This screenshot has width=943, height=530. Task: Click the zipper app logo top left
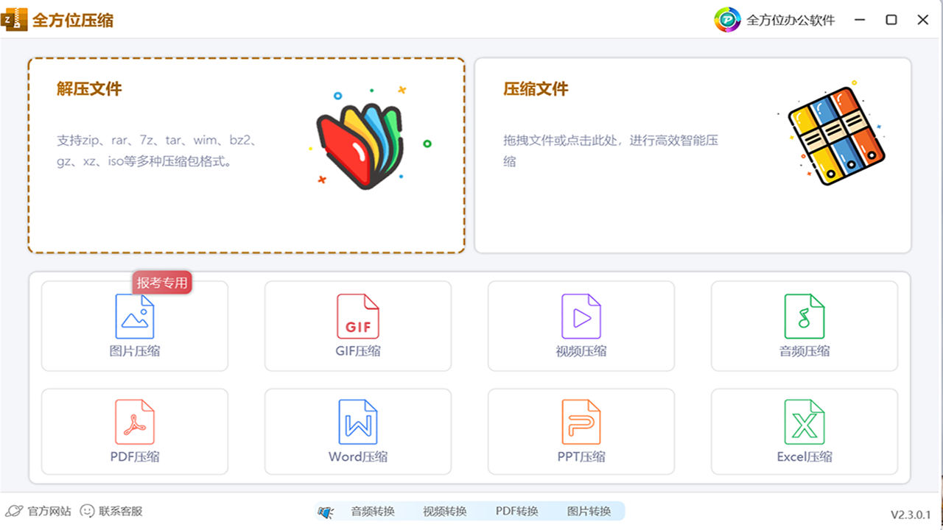(x=15, y=19)
